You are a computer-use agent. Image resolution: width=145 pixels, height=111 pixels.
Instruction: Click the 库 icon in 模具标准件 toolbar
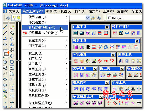point(115,33)
